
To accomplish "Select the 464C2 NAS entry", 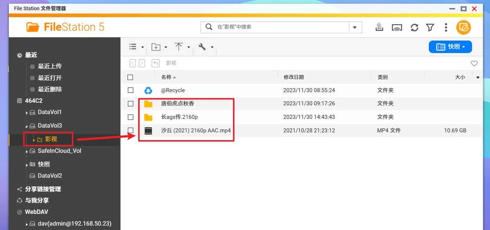I will 34,101.
